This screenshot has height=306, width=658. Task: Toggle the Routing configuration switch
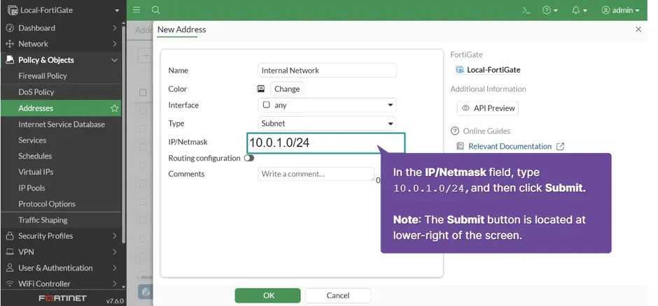(x=249, y=158)
